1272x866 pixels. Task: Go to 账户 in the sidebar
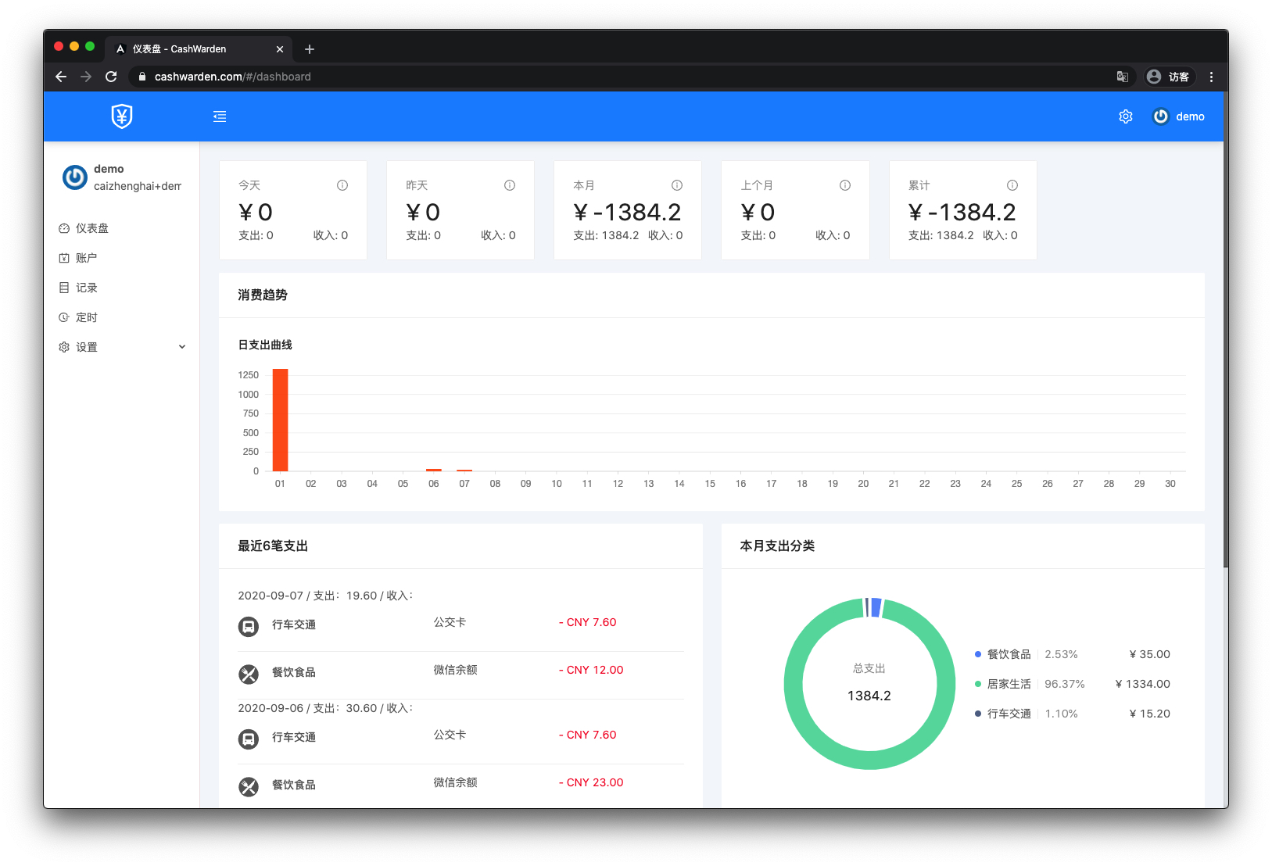(86, 258)
